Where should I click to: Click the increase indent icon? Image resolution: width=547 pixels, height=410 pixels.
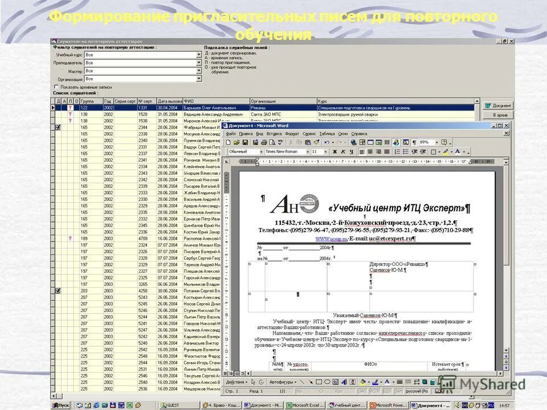point(423,151)
